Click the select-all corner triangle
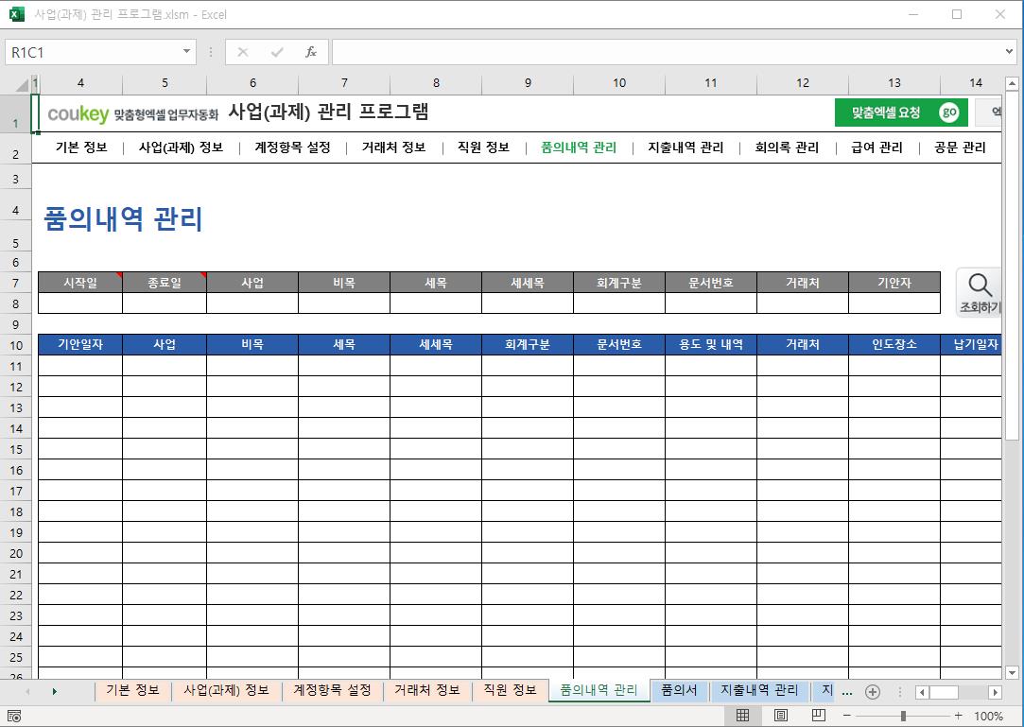This screenshot has height=727, width=1024. pyautogui.click(x=22, y=84)
